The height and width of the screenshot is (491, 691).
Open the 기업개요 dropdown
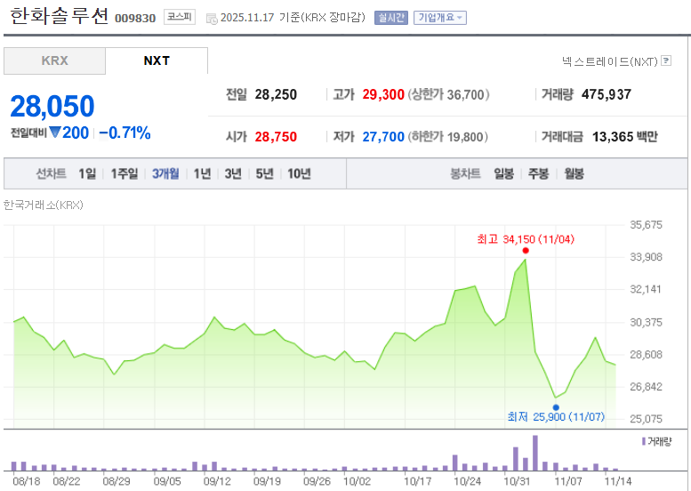click(440, 18)
